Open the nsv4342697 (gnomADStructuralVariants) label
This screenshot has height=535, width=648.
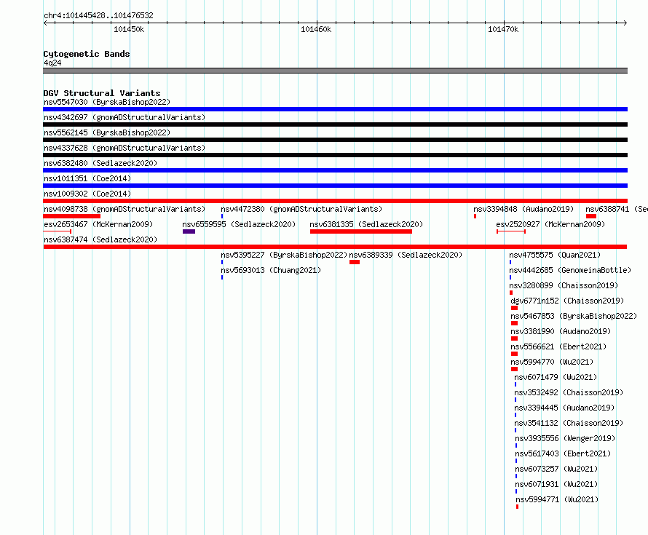coord(125,117)
